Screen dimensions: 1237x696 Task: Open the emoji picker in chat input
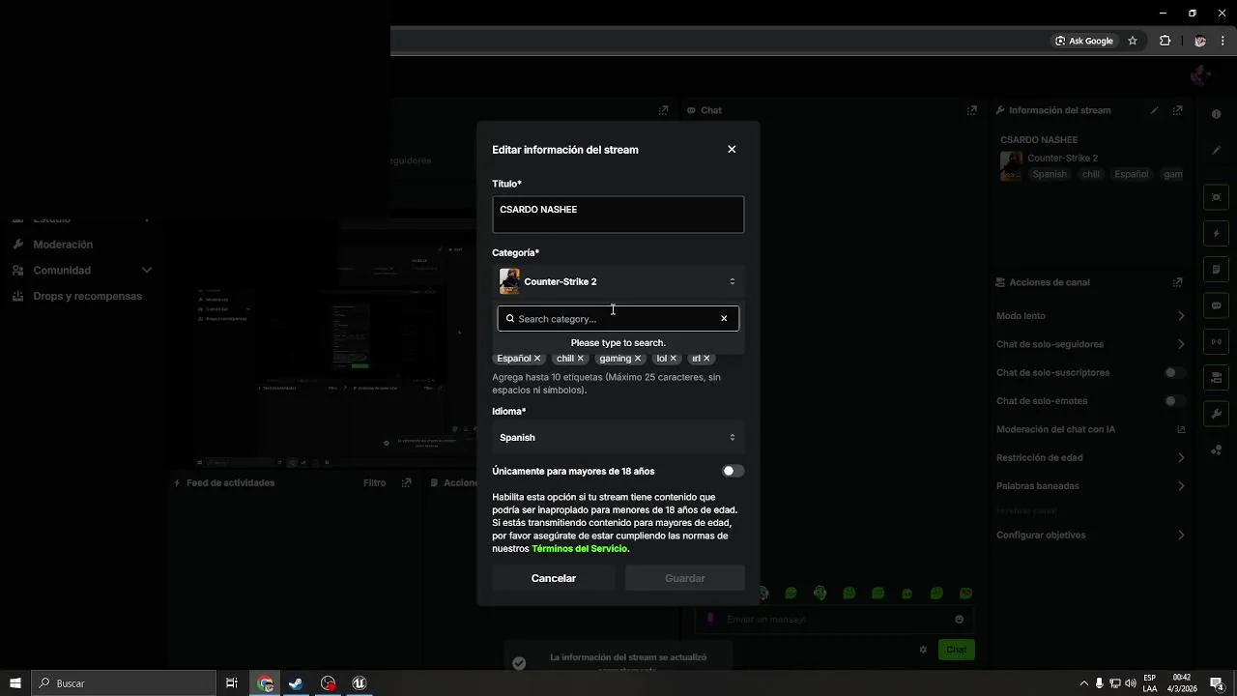[959, 619]
